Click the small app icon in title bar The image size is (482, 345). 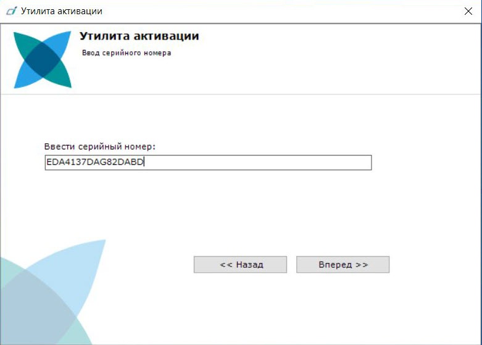pos(11,11)
